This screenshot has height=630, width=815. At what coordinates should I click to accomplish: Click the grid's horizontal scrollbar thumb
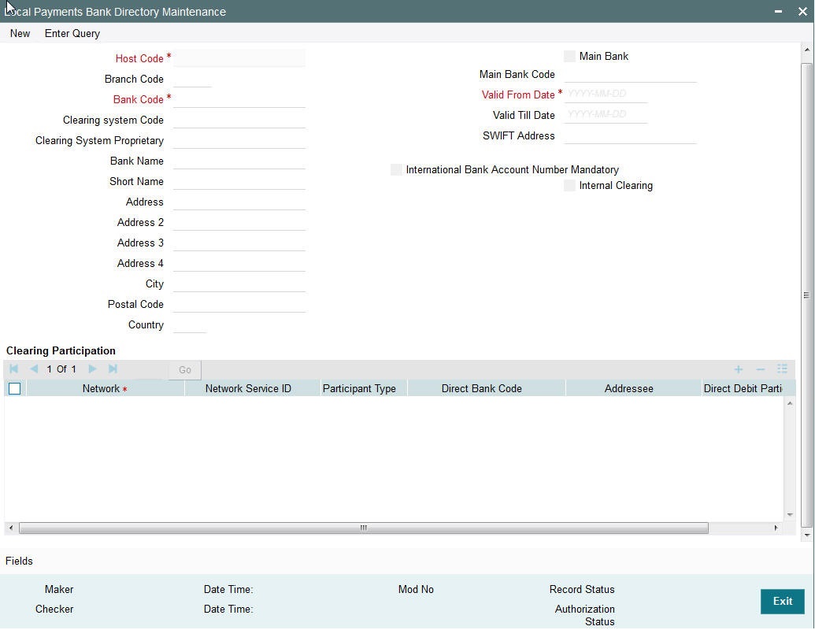tap(363, 528)
